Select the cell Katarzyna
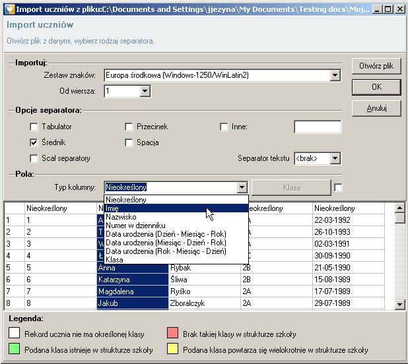Viewport: 408px width, 364px height. (133, 280)
